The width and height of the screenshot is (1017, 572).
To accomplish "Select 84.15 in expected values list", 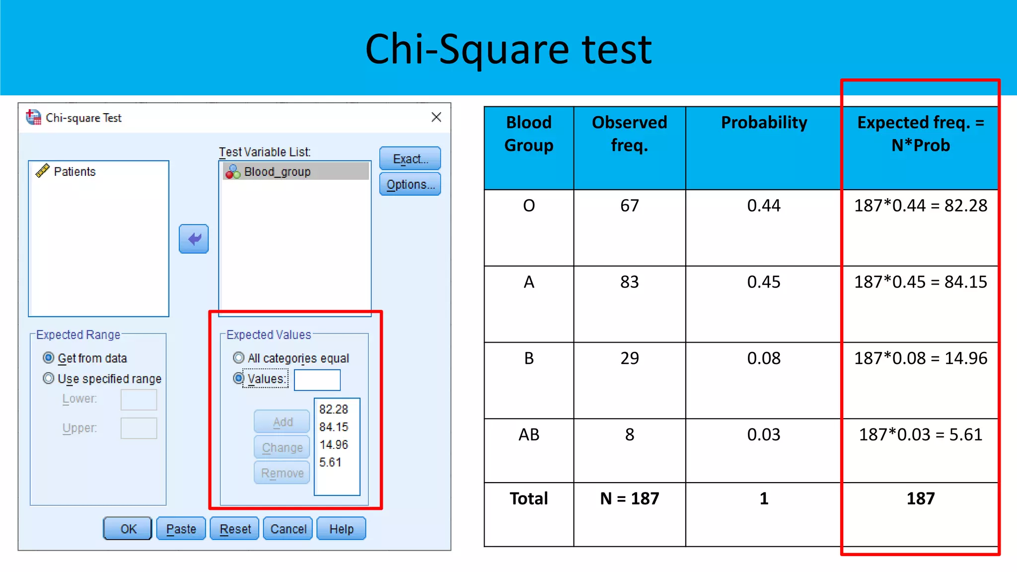I will click(x=334, y=427).
